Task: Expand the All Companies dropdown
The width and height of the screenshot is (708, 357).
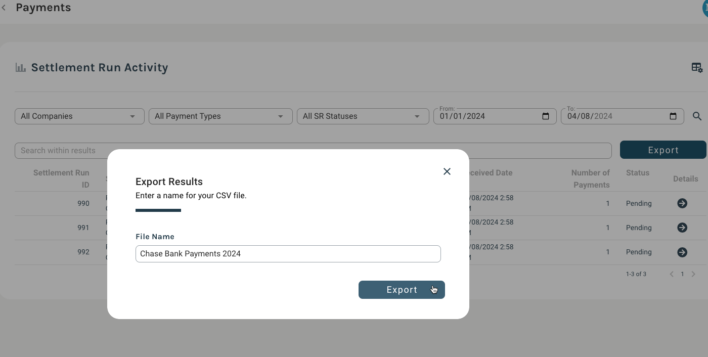Action: tap(79, 116)
